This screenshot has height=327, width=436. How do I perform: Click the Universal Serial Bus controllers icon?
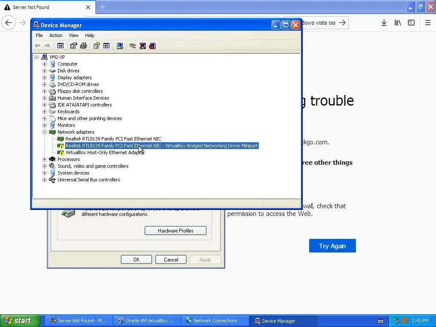click(x=52, y=180)
